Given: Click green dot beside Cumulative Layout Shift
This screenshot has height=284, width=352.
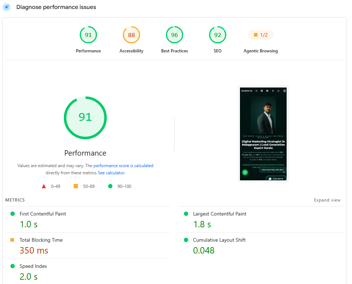Looking at the screenshot, I should click(186, 240).
